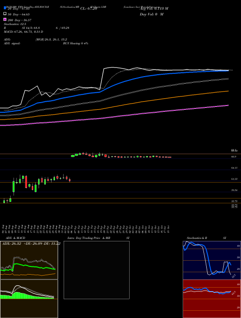Click the 'Intra Day Trading Price & MR' title

[89, 238]
